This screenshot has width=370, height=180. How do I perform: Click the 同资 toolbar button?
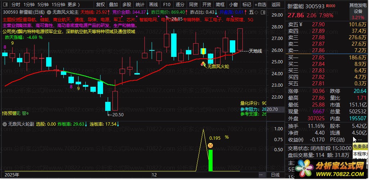coord(193,4)
